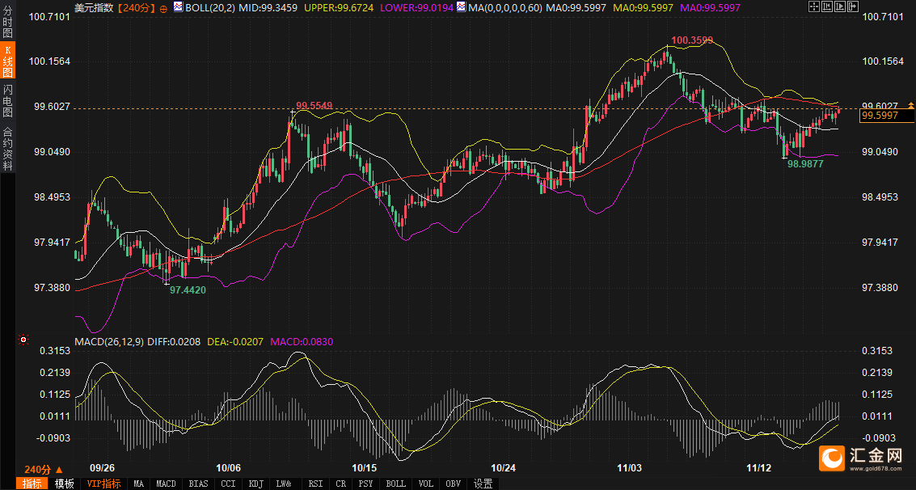Enable the KDJ indicator

point(255,484)
